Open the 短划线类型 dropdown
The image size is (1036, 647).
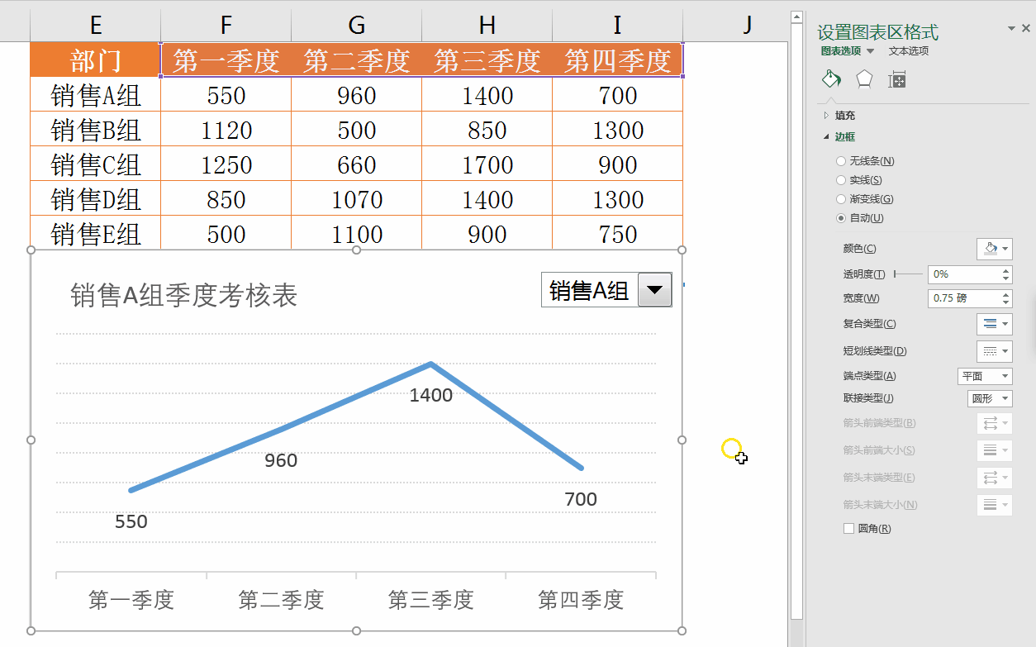tap(994, 351)
